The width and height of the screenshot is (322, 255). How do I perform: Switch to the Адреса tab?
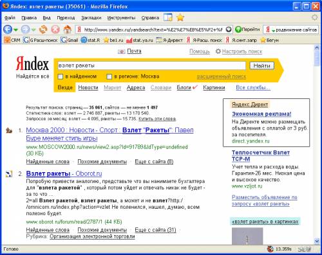click(x=136, y=87)
